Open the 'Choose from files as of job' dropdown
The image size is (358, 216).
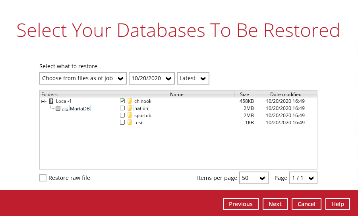pyautogui.click(x=83, y=78)
